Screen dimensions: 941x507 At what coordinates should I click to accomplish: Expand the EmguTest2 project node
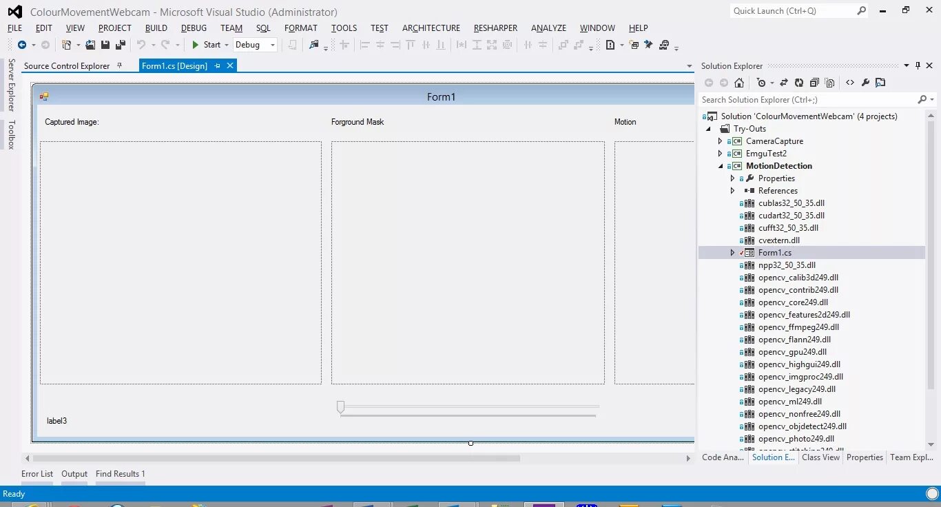(721, 154)
